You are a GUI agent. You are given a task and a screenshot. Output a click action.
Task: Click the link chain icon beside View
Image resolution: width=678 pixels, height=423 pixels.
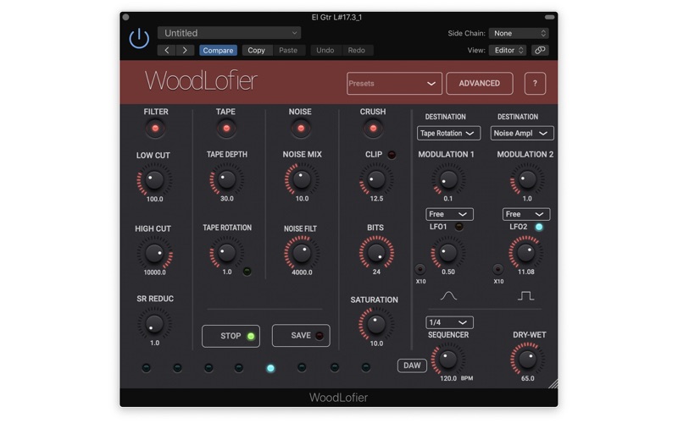point(540,50)
